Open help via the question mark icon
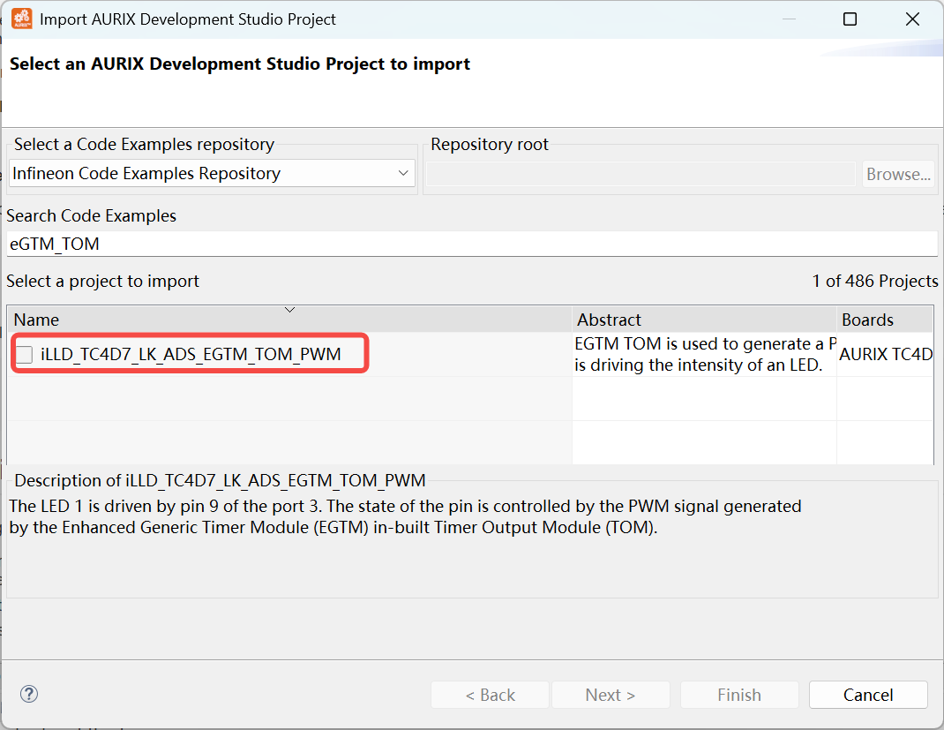The image size is (944, 730). (x=29, y=694)
